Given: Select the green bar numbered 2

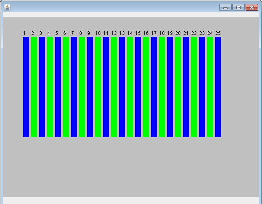Looking at the screenshot, I should pos(34,87).
